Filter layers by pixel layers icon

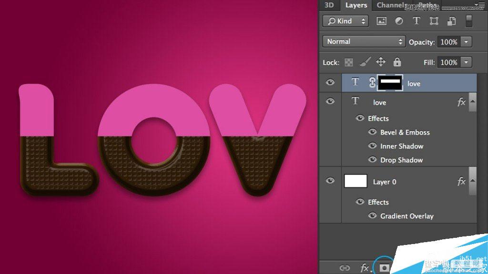pos(382,21)
